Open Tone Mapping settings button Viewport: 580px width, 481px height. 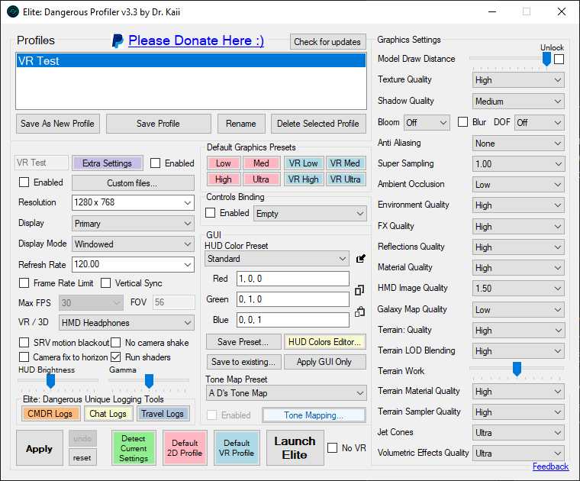[x=314, y=415]
